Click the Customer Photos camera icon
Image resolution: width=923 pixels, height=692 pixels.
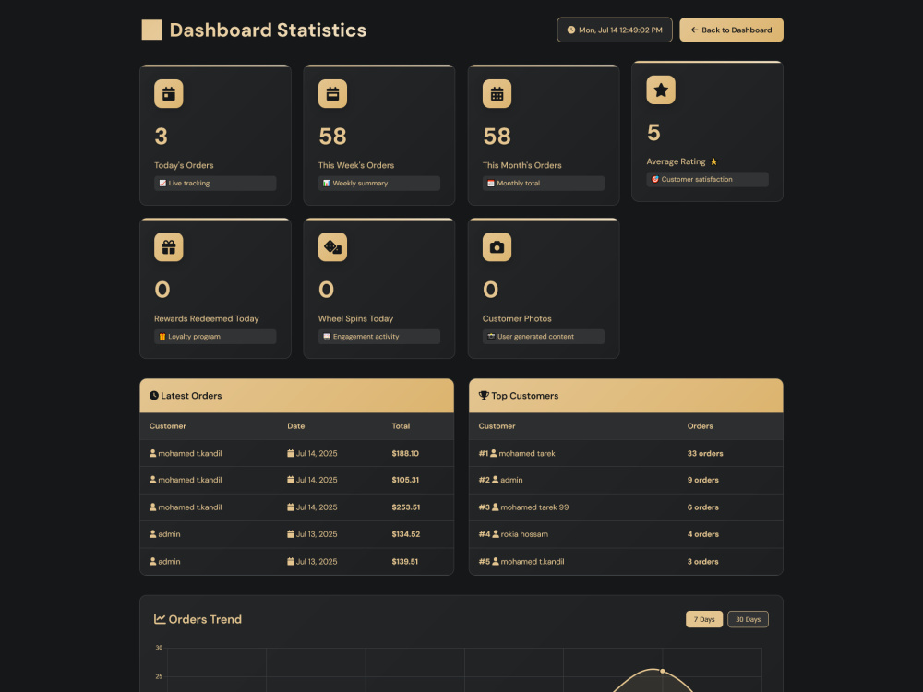pyautogui.click(x=497, y=247)
